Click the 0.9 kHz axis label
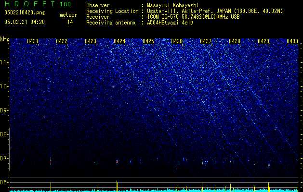The image size is (303, 192). tap(4, 110)
